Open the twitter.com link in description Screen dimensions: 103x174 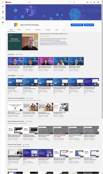[47, 42]
